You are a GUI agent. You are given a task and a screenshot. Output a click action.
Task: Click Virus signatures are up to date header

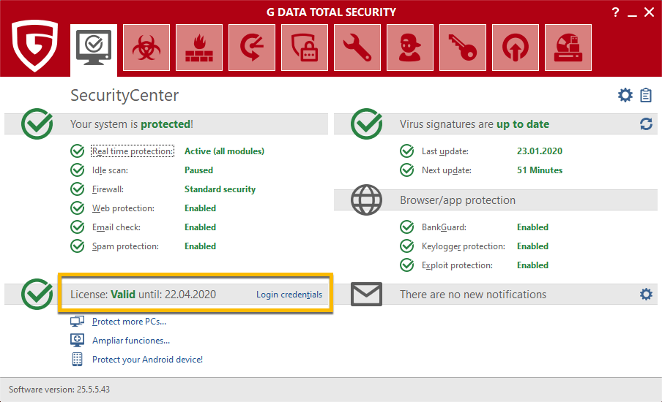point(475,124)
